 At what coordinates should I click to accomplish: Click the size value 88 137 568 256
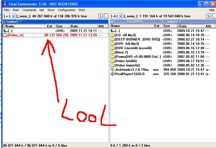56,35
